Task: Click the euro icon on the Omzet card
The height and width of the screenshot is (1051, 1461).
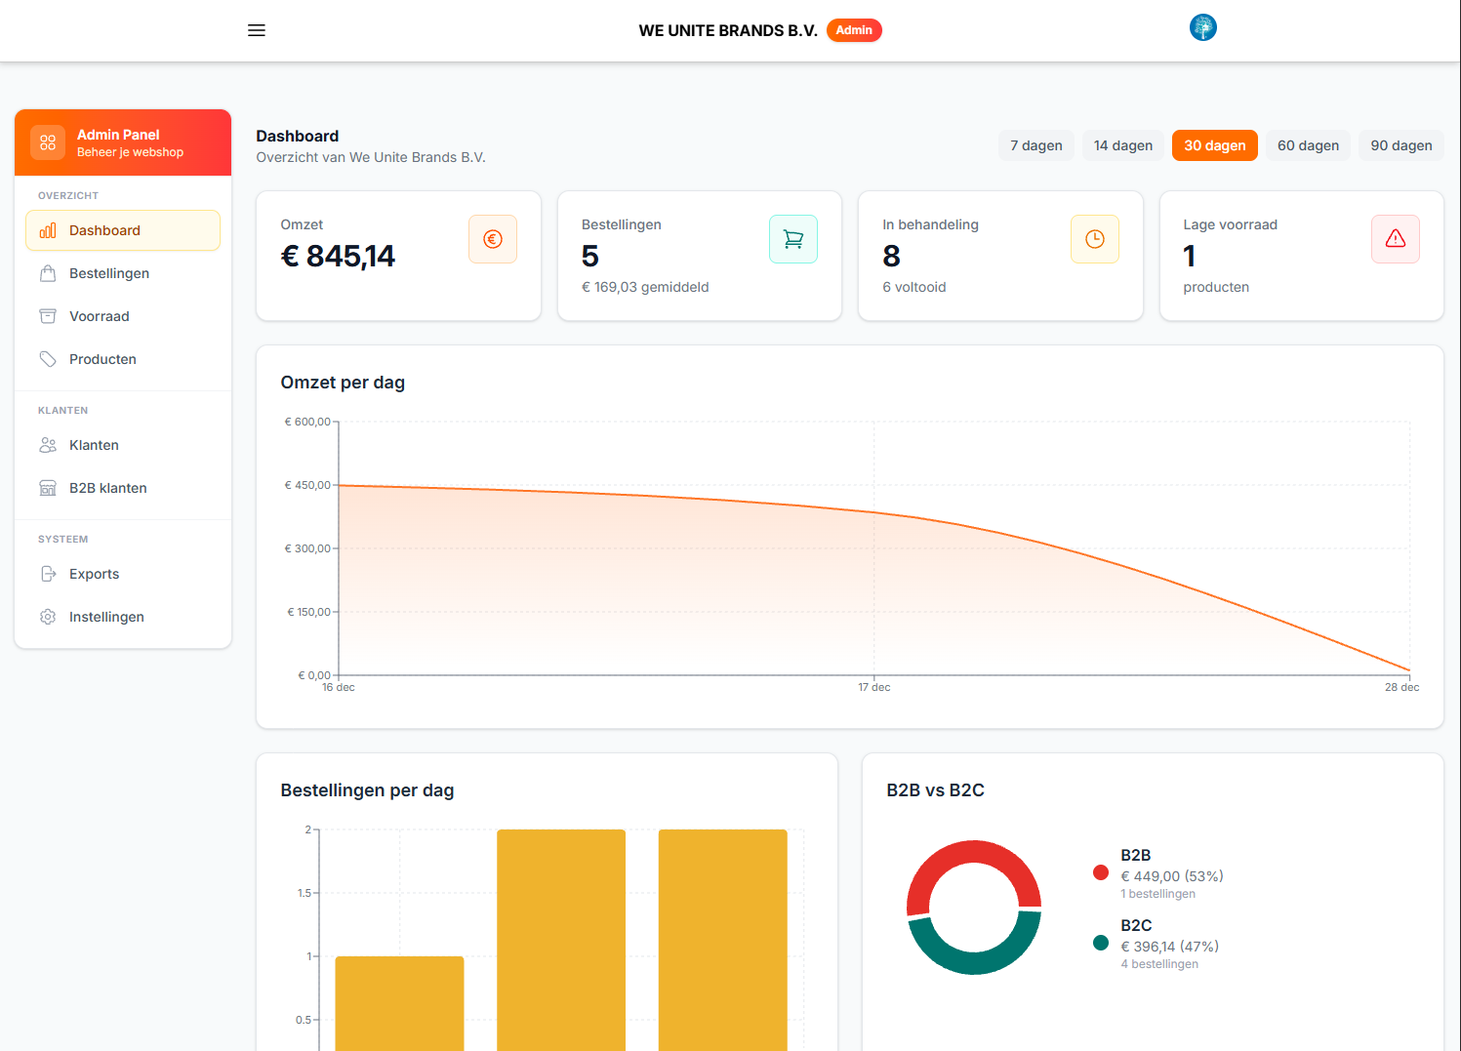Action: pyautogui.click(x=493, y=238)
